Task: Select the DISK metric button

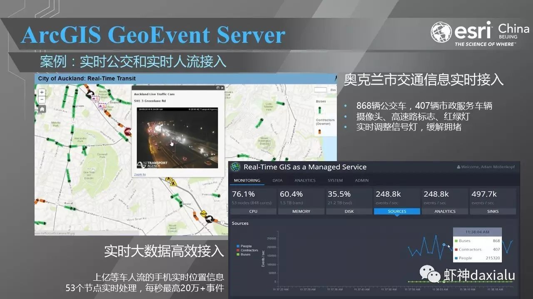Action: tap(349, 211)
